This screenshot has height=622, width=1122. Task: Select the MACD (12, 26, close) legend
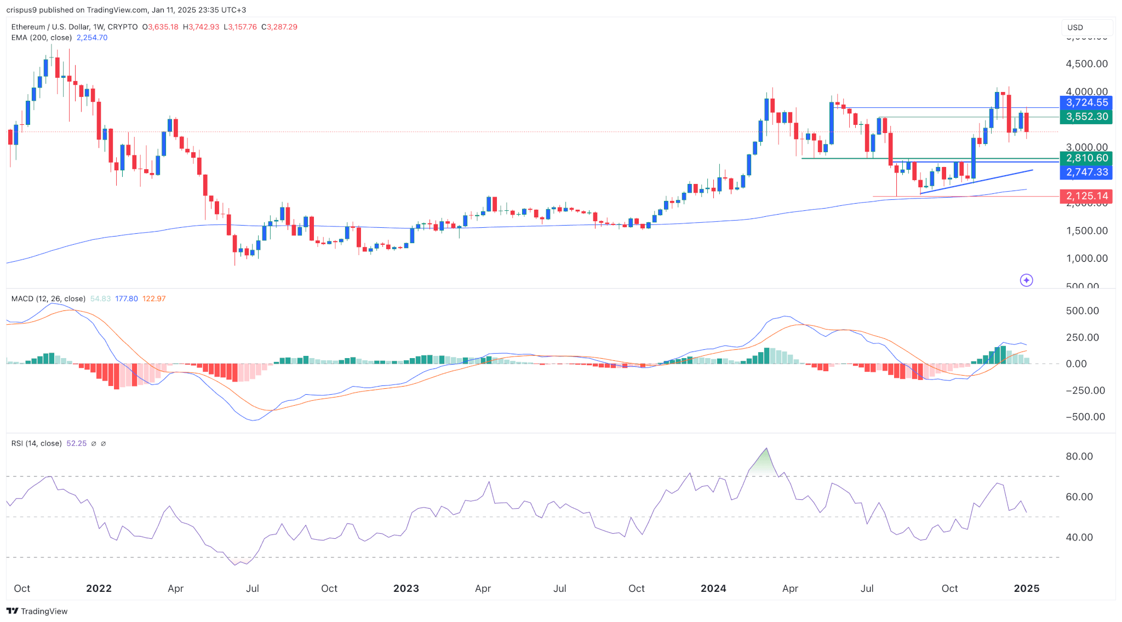point(48,299)
